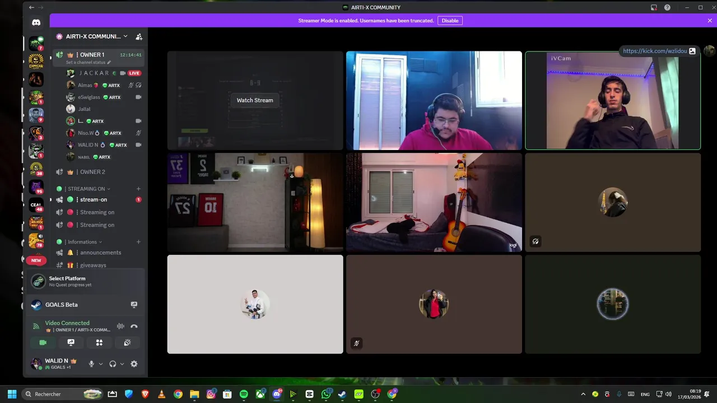
Task: Click Rechercher taskbar search field
Action: tap(63, 394)
